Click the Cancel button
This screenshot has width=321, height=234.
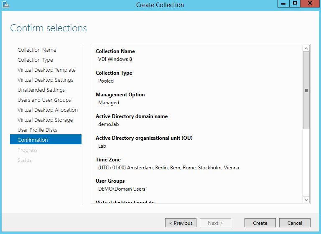click(x=295, y=223)
